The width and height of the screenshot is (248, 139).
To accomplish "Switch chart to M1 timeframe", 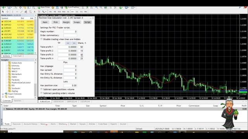I will (50, 12).
